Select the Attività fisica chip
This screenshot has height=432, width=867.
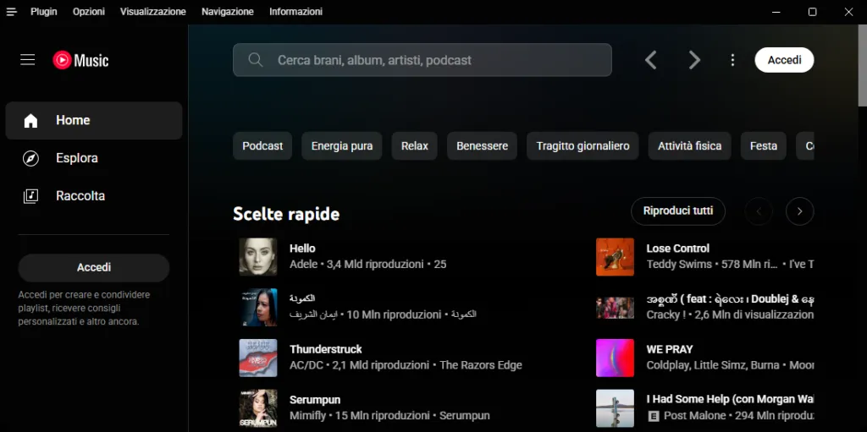pos(689,146)
